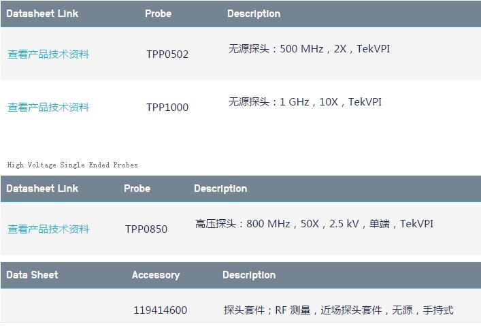Click the Accessory column header
Viewport: 481px width, 326px height.
pos(156,275)
